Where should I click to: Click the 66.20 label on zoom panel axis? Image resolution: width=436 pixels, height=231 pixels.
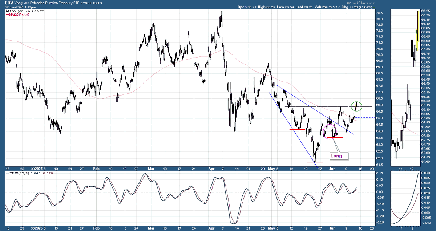426,15
